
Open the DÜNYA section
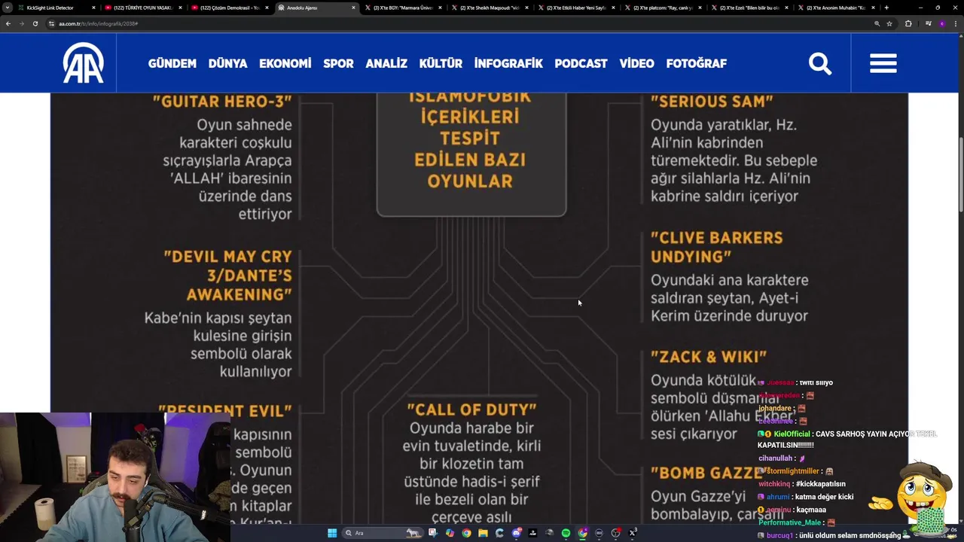coord(227,63)
